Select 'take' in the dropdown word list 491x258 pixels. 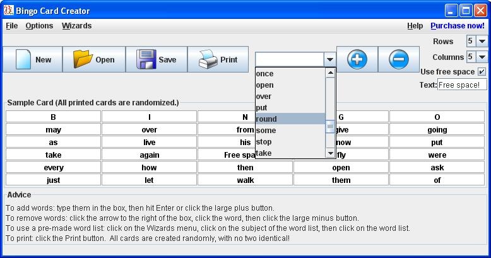coord(290,153)
